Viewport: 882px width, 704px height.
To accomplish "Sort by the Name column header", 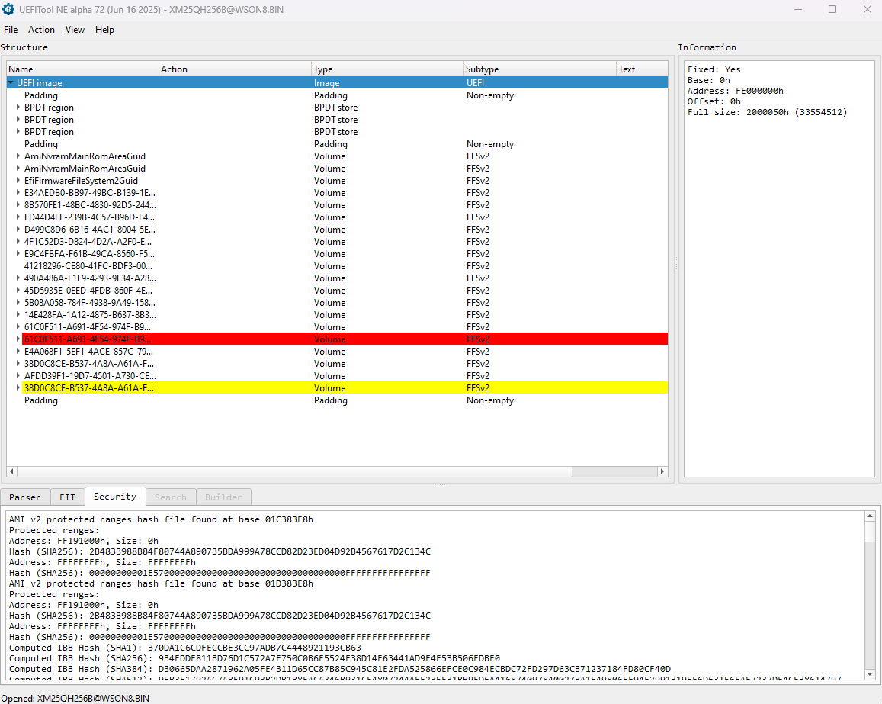I will (82, 69).
